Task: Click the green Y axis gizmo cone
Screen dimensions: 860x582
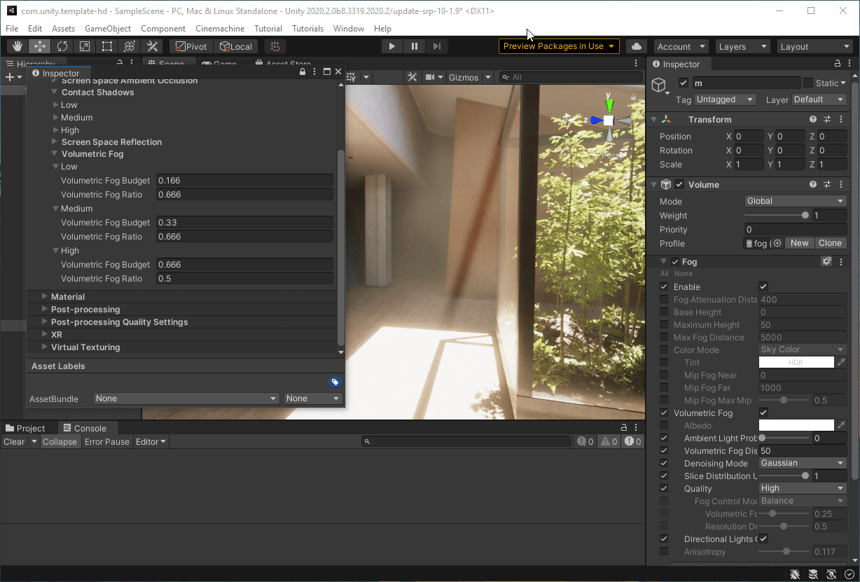Action: pyautogui.click(x=609, y=105)
